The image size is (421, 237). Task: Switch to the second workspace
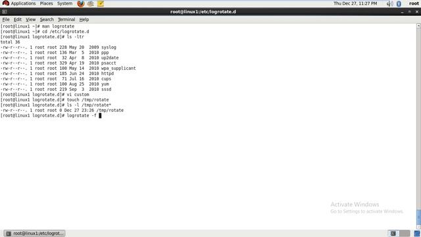tap(405, 233)
